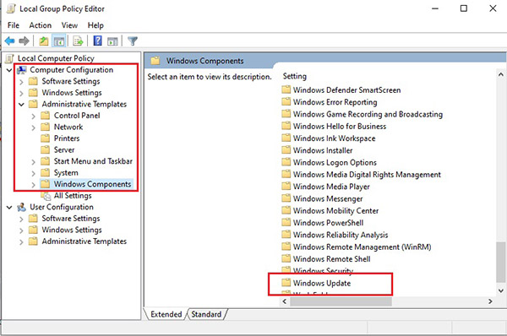Viewport: 507px width, 336px height.
Task: Click the Forward arrow toolbar icon
Action: [24, 41]
